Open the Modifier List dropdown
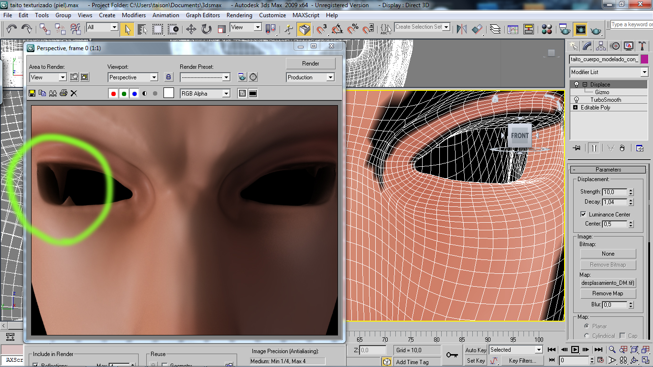This screenshot has width=653, height=367. coord(644,72)
